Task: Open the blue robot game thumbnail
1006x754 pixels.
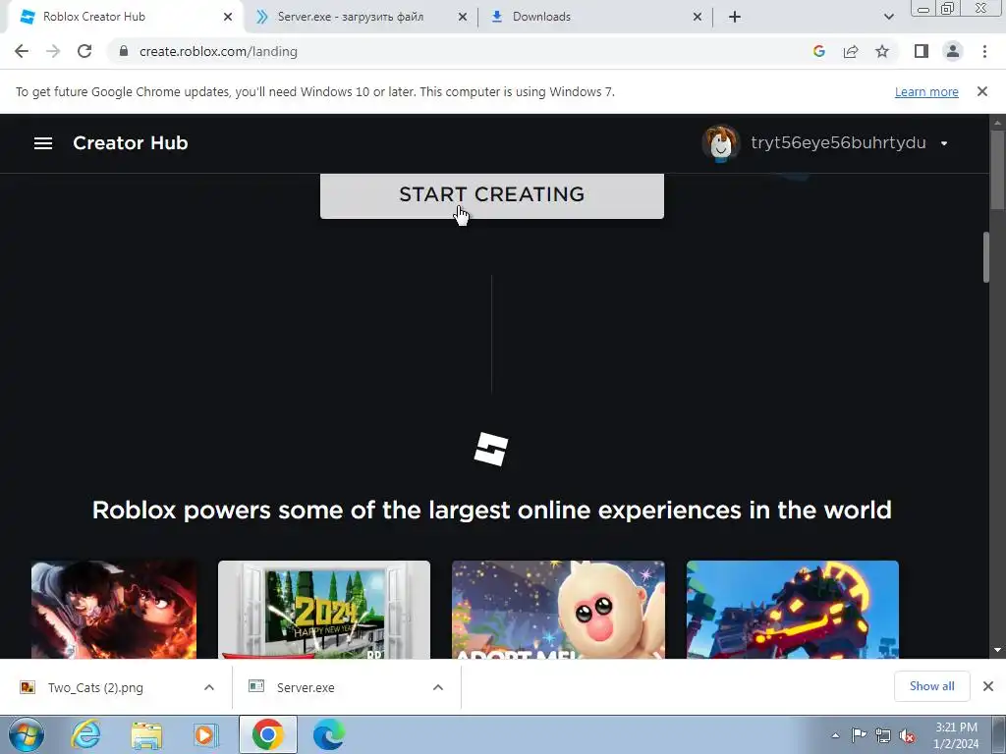Action: 793,610
